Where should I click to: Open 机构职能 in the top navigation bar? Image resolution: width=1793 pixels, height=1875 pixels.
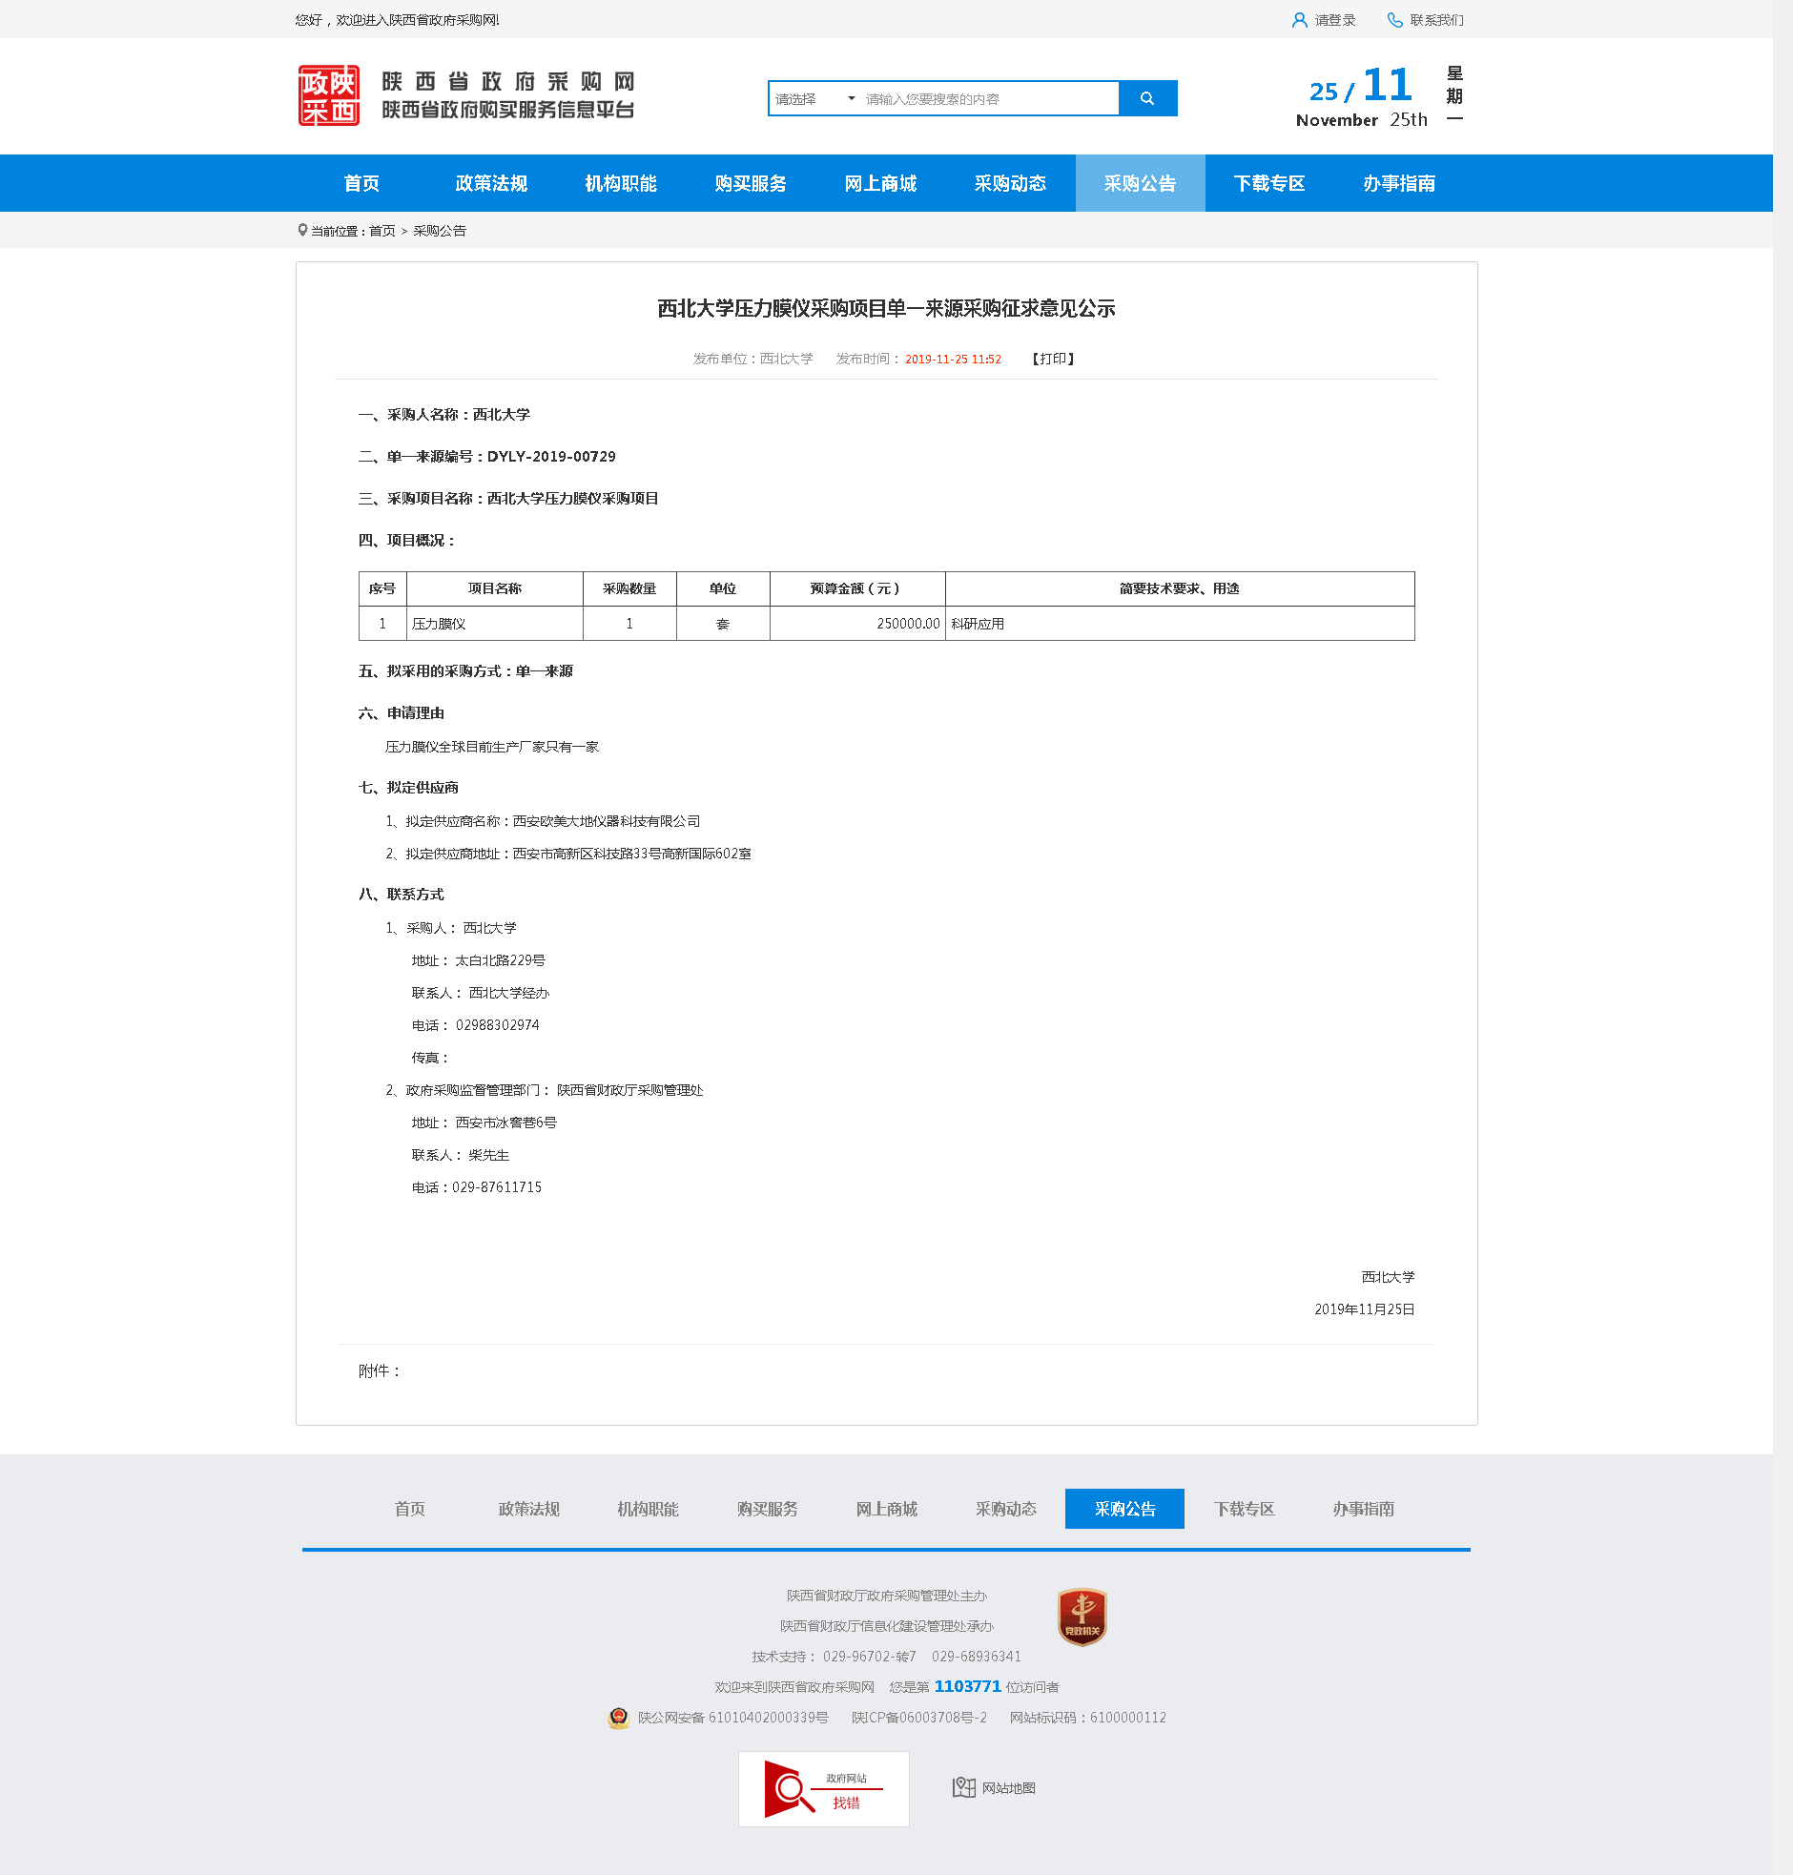tap(621, 183)
